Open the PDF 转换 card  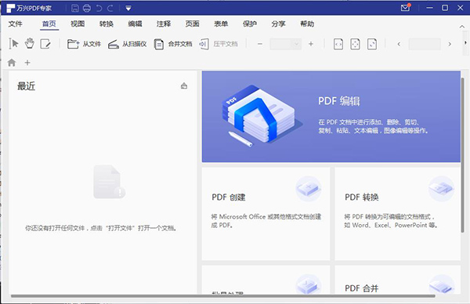[397, 214]
